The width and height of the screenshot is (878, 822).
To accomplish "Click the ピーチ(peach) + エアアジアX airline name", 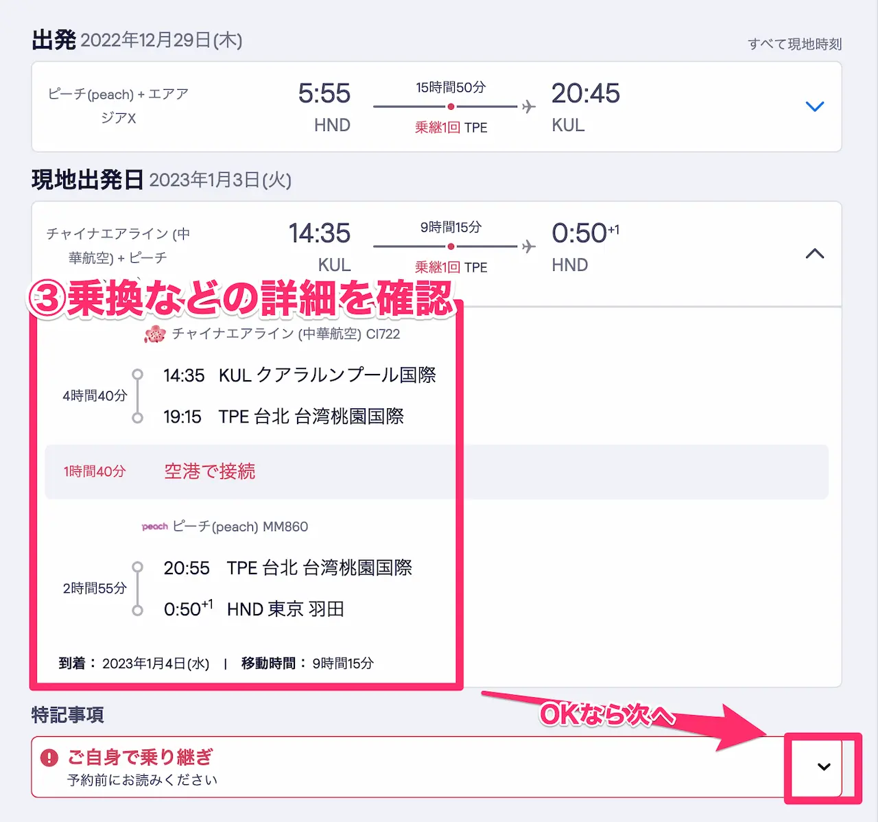I will (x=118, y=106).
